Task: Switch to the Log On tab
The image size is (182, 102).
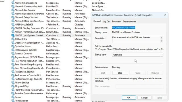Action: [x=106, y=22]
